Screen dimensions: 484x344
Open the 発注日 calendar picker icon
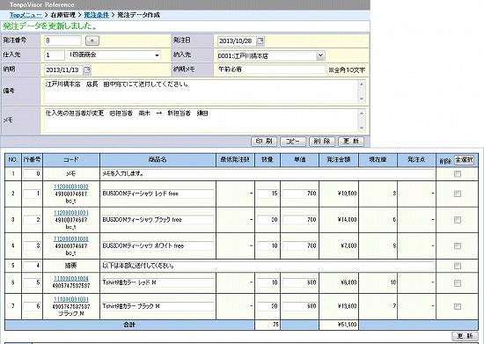point(260,40)
